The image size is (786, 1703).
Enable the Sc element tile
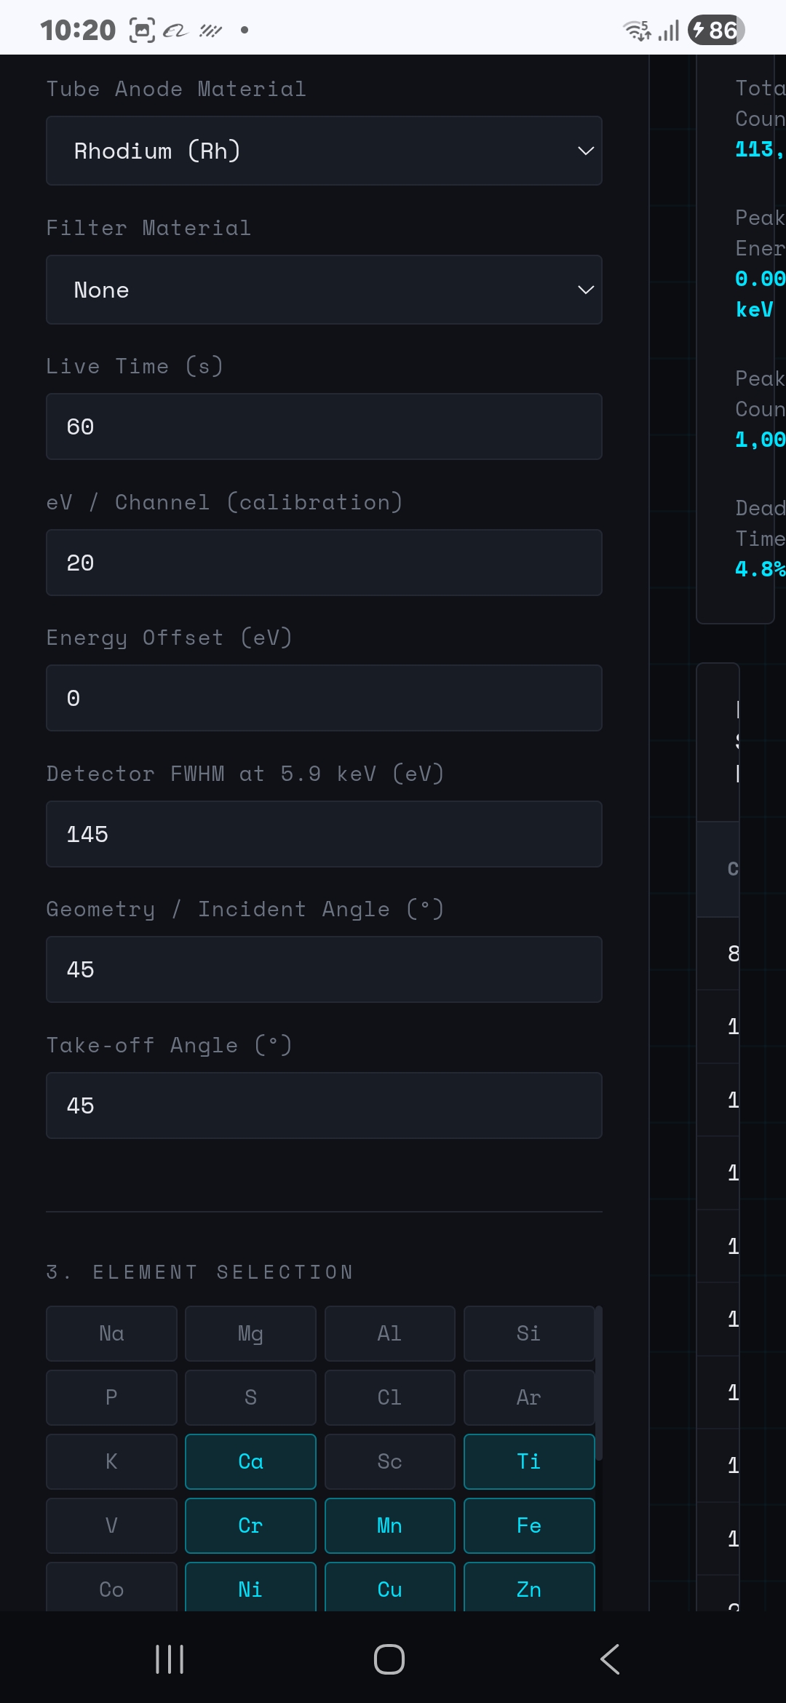point(389,1461)
